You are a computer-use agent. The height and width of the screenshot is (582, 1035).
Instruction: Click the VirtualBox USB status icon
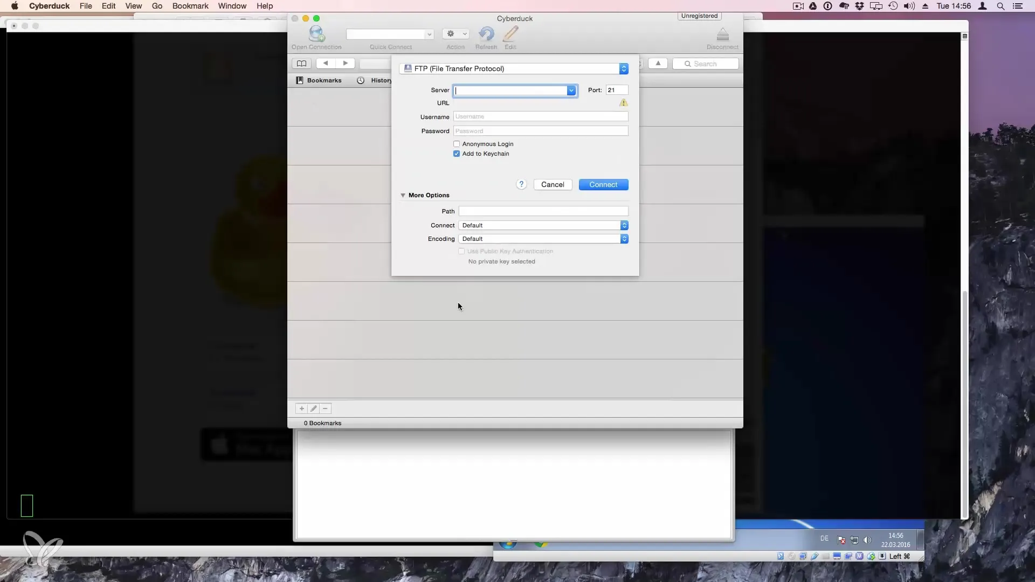click(815, 556)
